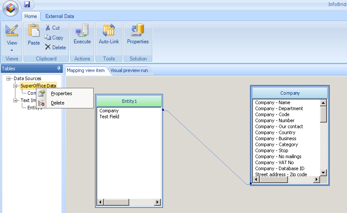
Task: Open the Mapping view item tab
Action: (x=86, y=70)
